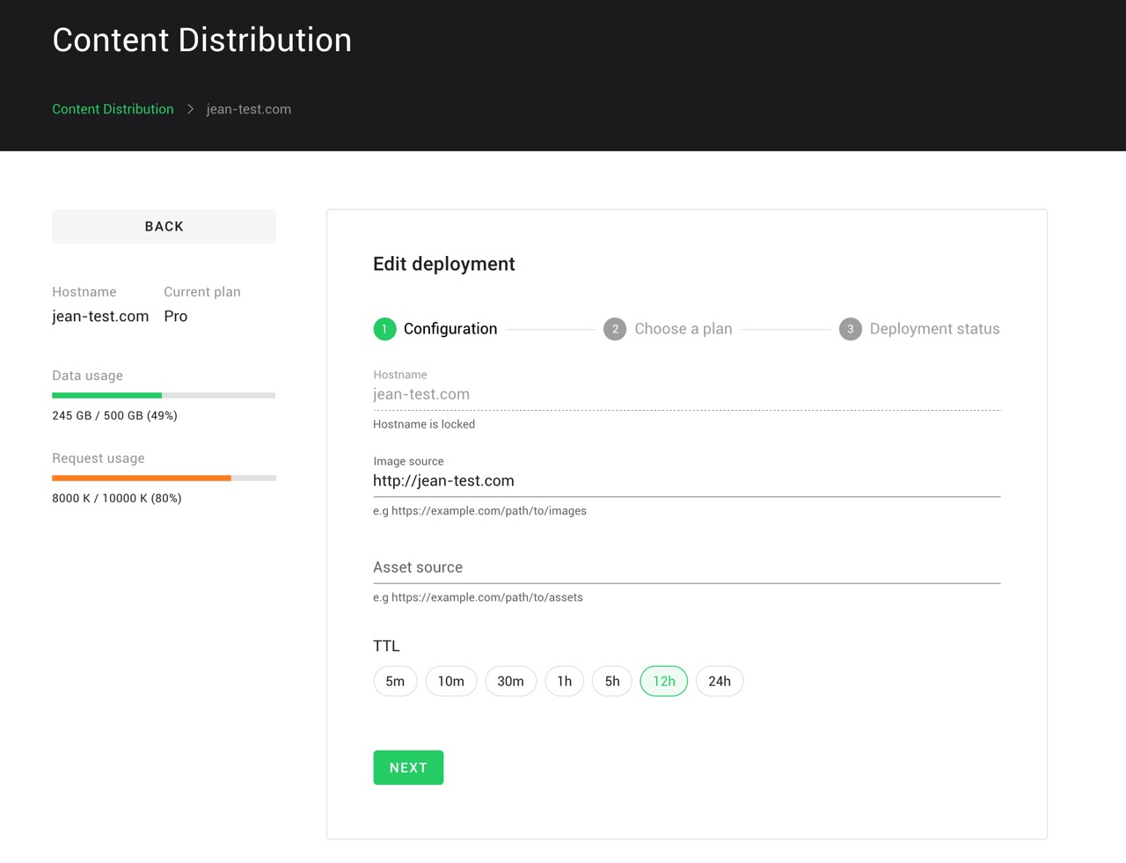1126x863 pixels.
Task: Click the BACK button
Action: (x=164, y=226)
